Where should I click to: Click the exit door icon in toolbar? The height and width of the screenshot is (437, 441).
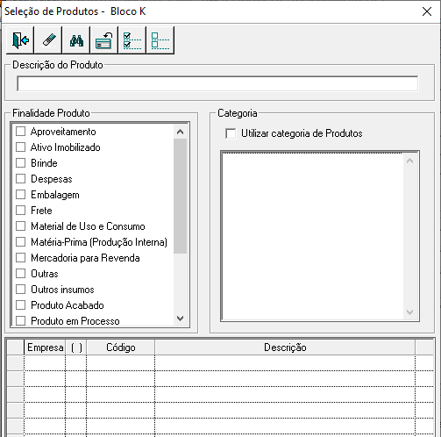(x=20, y=40)
